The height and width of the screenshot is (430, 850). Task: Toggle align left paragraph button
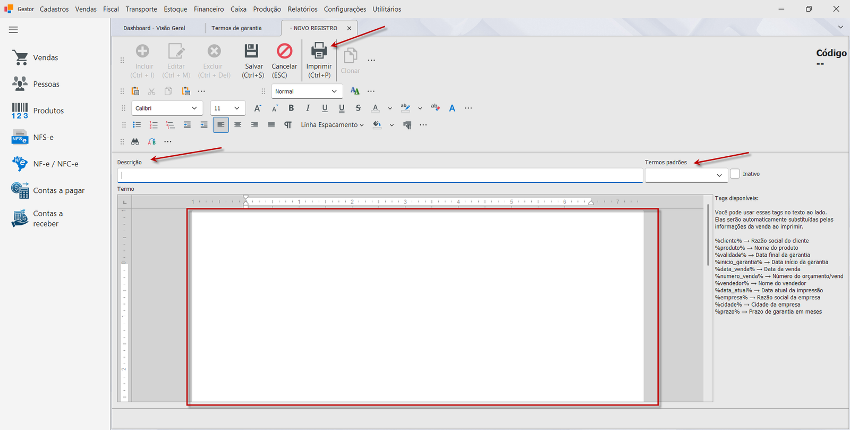221,125
